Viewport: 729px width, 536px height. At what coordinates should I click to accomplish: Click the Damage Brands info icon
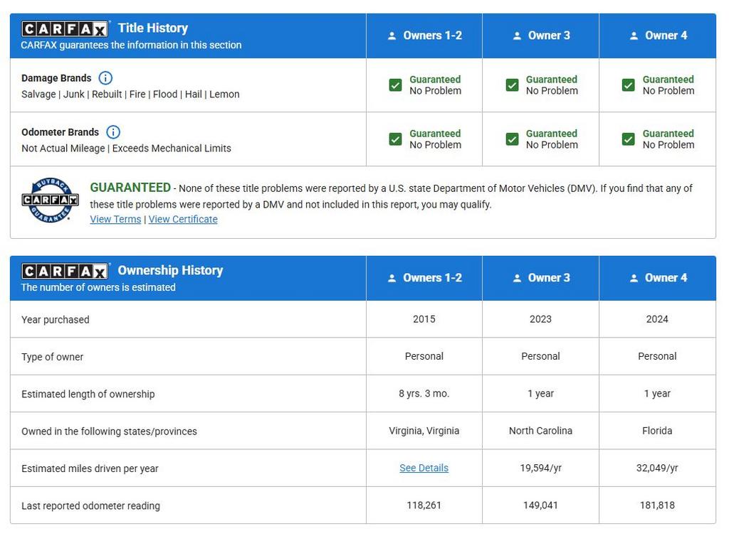tap(105, 78)
